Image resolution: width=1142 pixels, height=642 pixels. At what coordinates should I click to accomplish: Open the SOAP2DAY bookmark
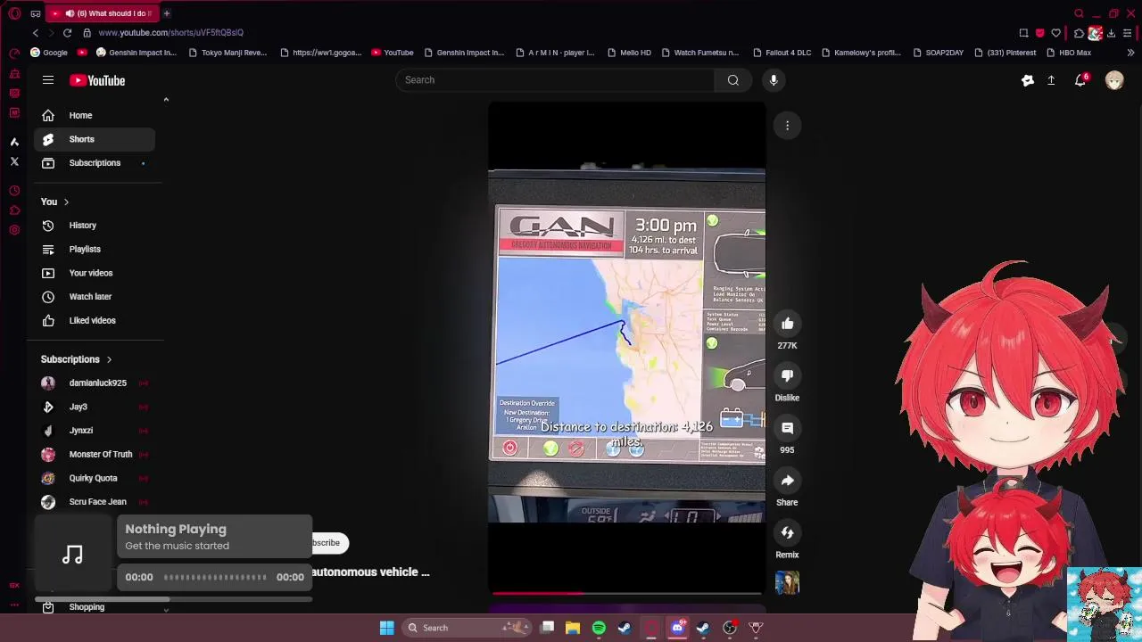click(x=938, y=53)
